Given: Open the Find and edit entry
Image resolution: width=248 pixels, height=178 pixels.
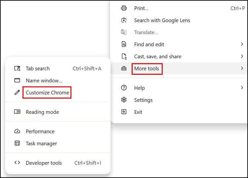Looking at the screenshot, I should pyautogui.click(x=179, y=44).
